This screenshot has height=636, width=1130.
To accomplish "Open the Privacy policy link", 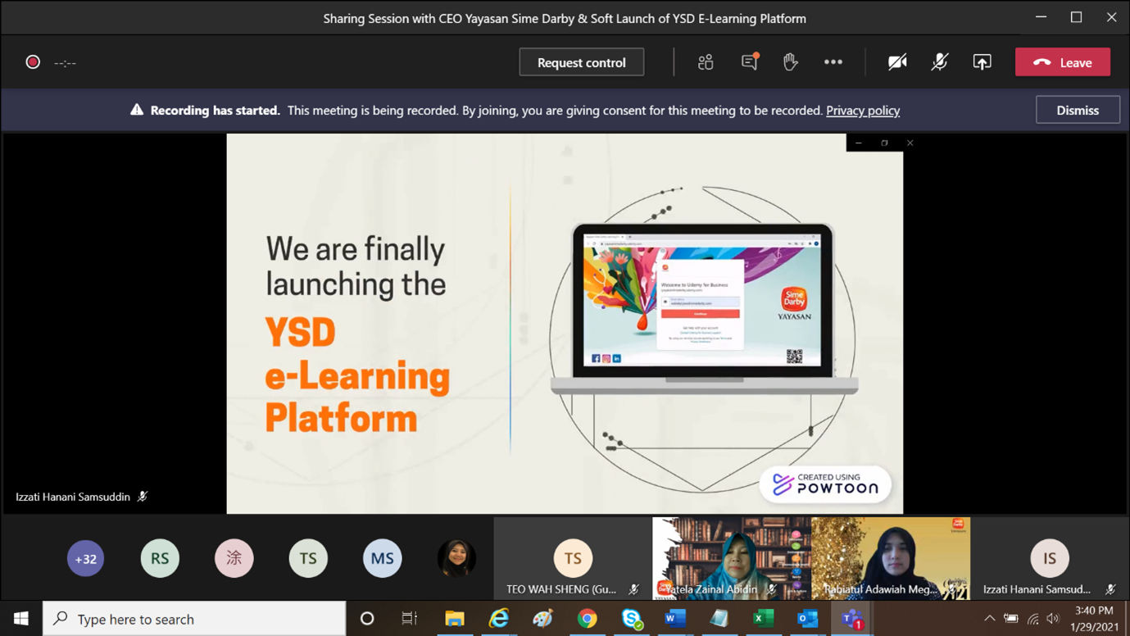I will [862, 111].
